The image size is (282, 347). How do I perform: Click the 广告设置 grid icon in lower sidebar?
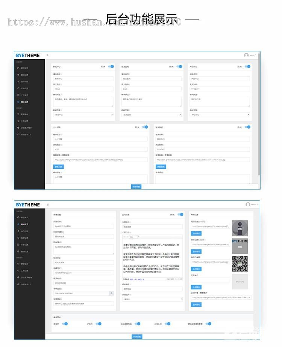pos(18,245)
